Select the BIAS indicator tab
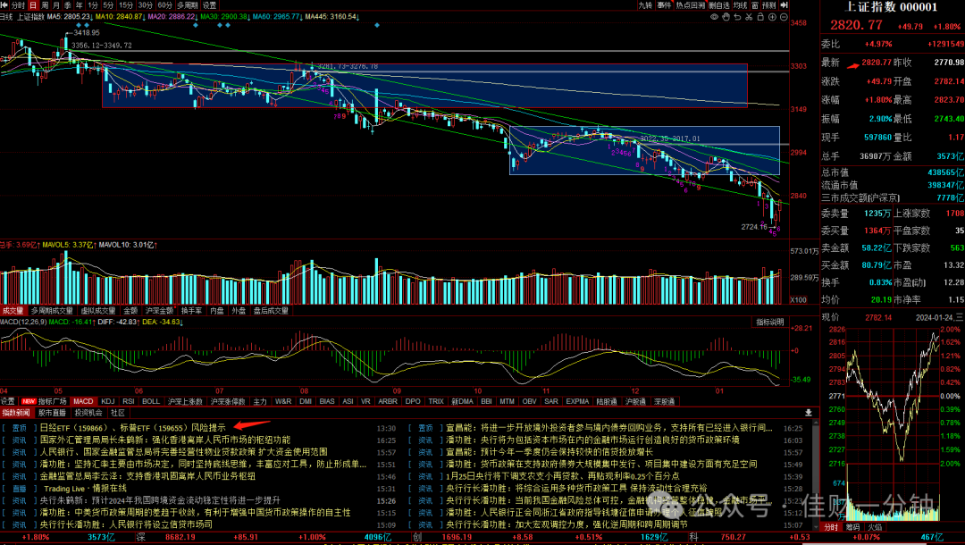This screenshot has width=965, height=545. pos(327,401)
